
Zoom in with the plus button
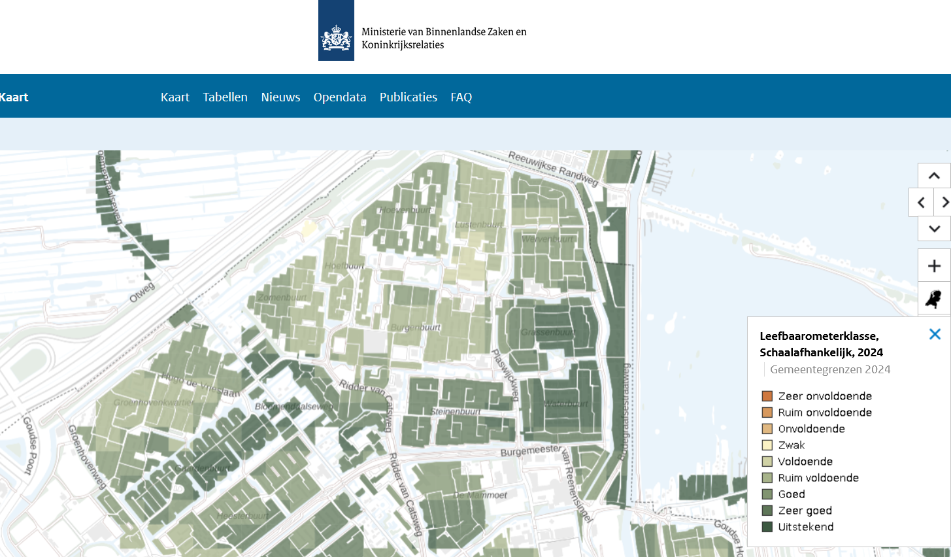(x=934, y=266)
